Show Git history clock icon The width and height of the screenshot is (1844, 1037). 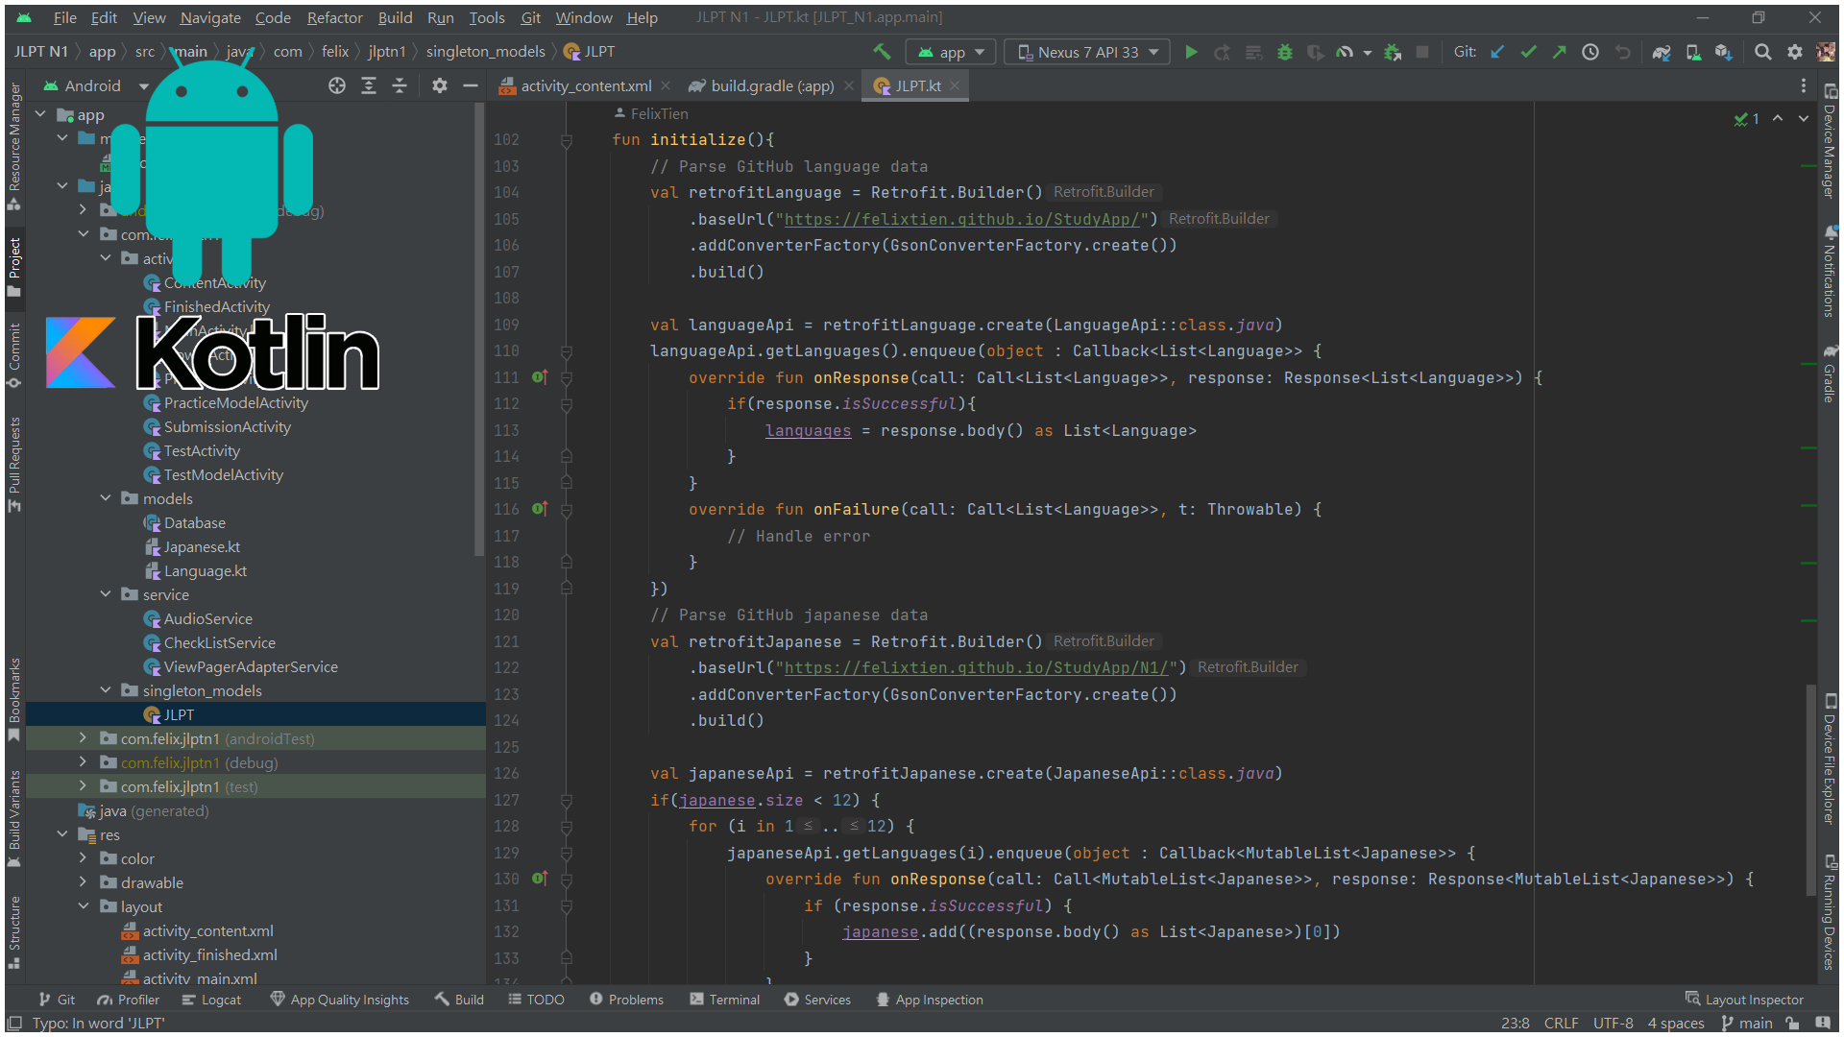coord(1590,52)
